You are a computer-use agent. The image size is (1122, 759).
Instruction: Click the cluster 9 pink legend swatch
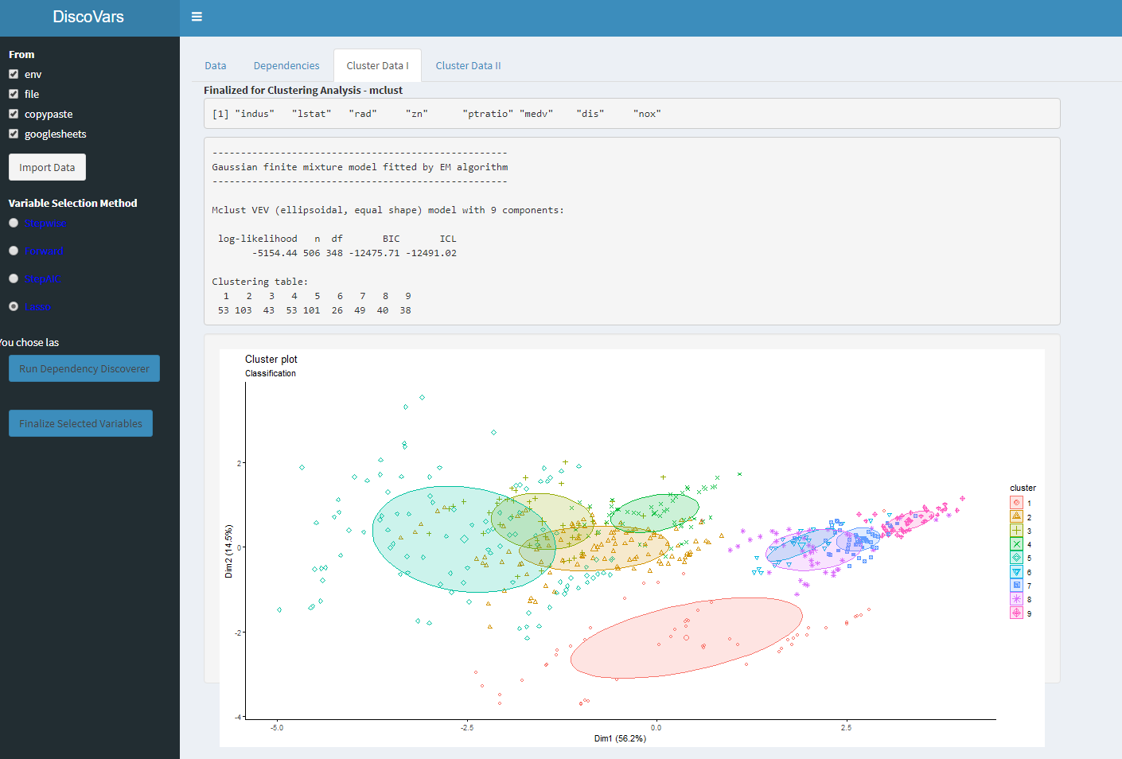(1016, 613)
